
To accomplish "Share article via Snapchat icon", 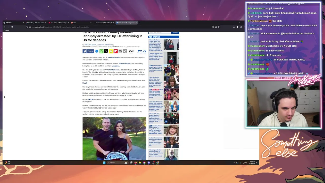I will 111,51.
